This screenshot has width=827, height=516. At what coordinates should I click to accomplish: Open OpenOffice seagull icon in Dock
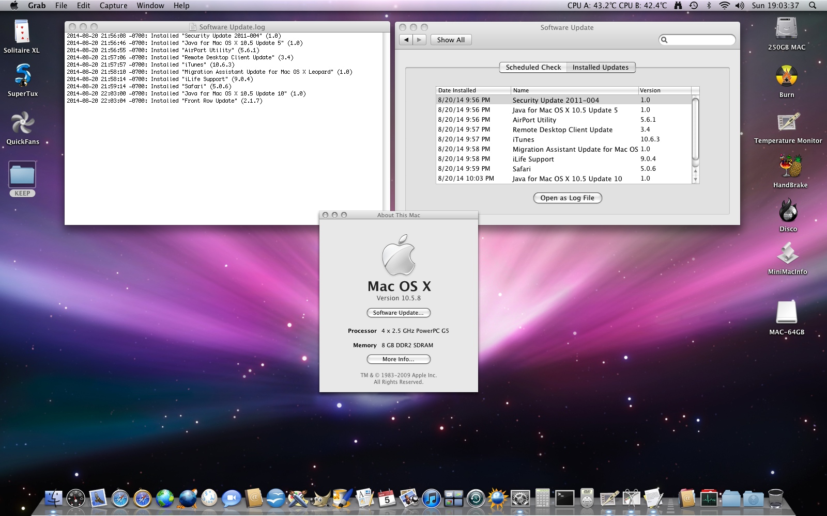tap(276, 498)
